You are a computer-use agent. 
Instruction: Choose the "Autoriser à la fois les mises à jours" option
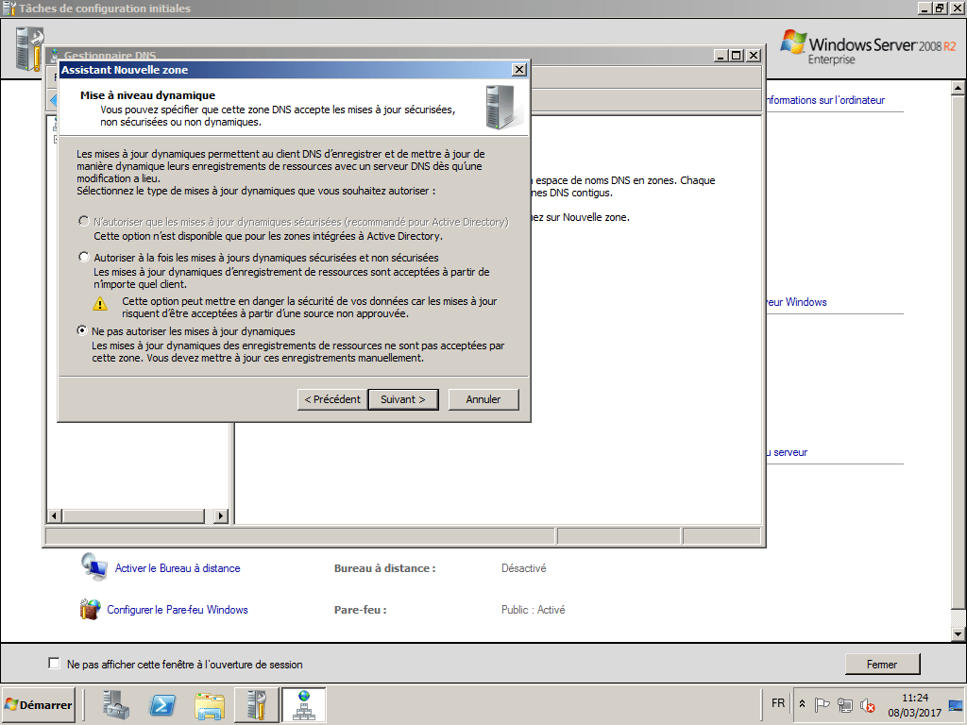coord(82,256)
